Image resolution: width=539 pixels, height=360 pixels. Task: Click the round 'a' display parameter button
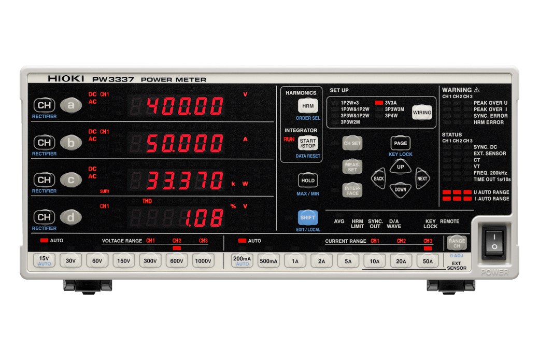pos(71,105)
